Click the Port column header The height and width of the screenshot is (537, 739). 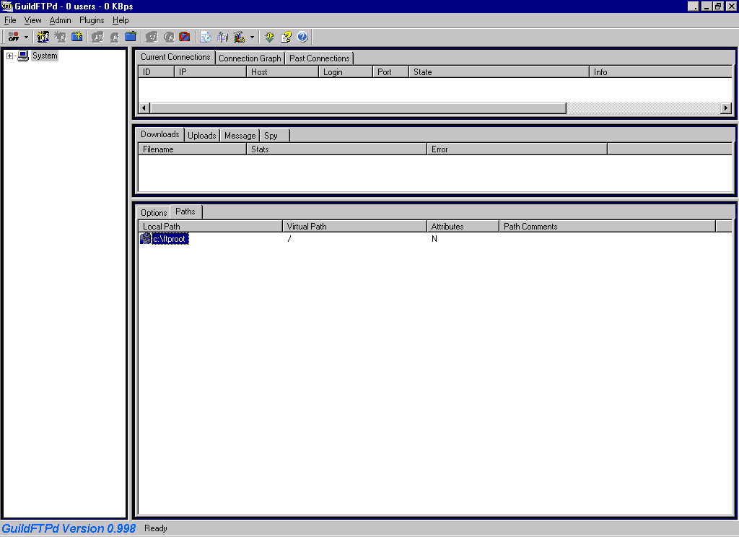[391, 71]
